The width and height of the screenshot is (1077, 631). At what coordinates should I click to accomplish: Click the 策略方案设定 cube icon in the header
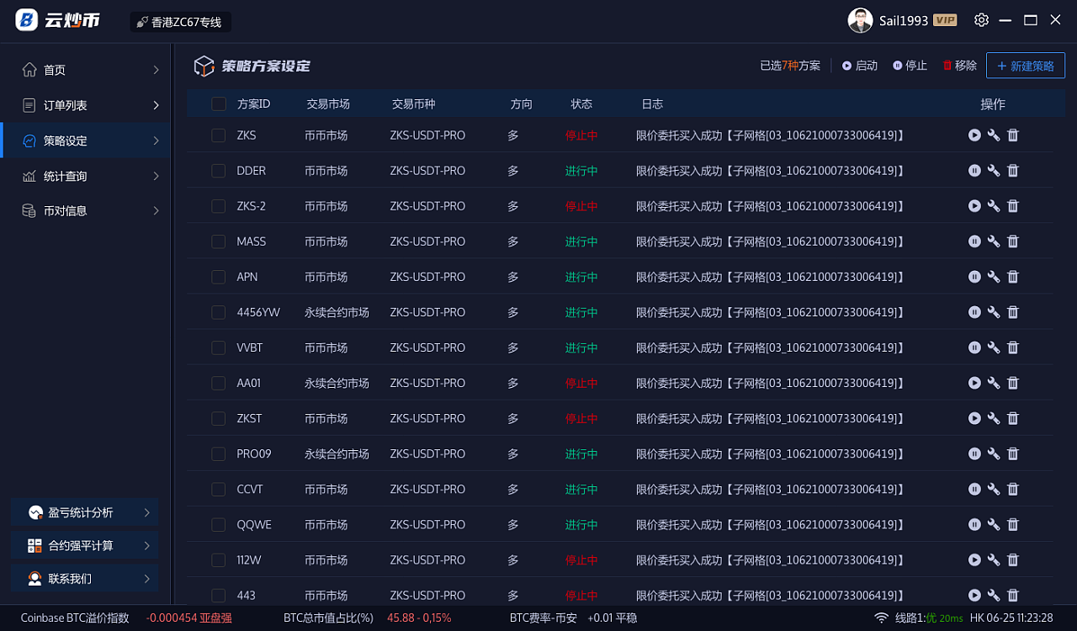[x=204, y=65]
